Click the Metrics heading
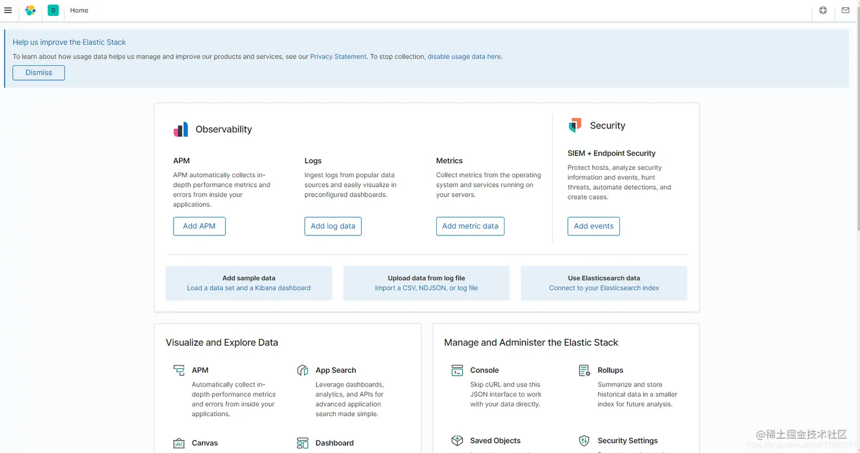 coord(449,161)
